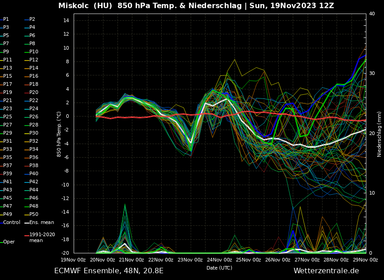
Task: Click the P1 legend entry
Action: 6,19
